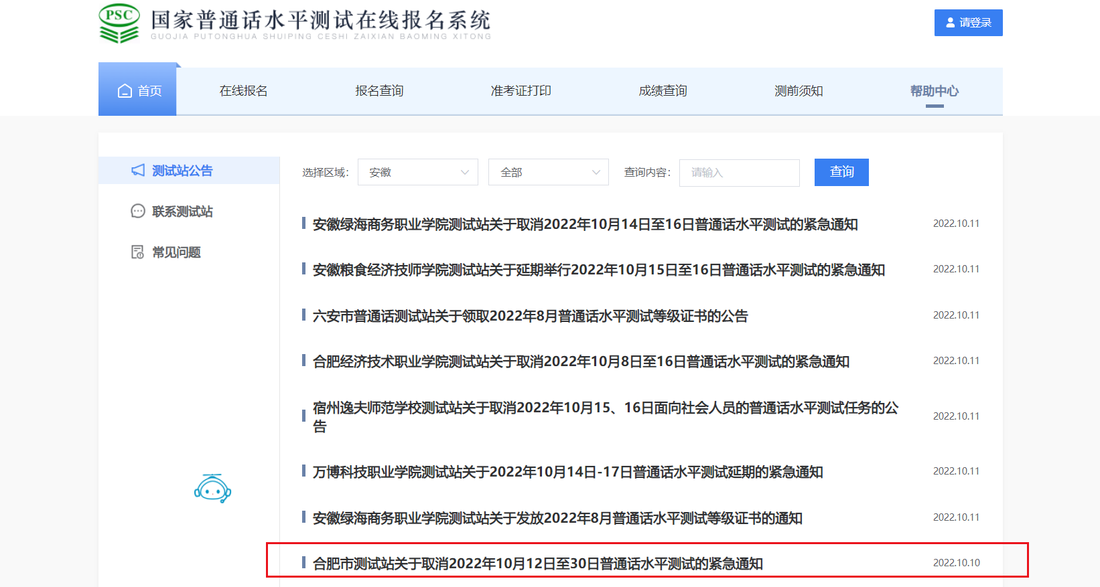Open the 安徽 region dropdown
Screen dimensions: 1100x587
[418, 172]
